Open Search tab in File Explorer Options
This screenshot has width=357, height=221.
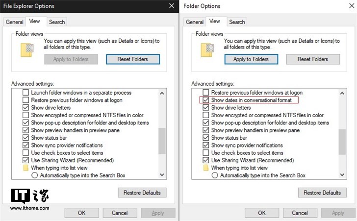(x=57, y=22)
